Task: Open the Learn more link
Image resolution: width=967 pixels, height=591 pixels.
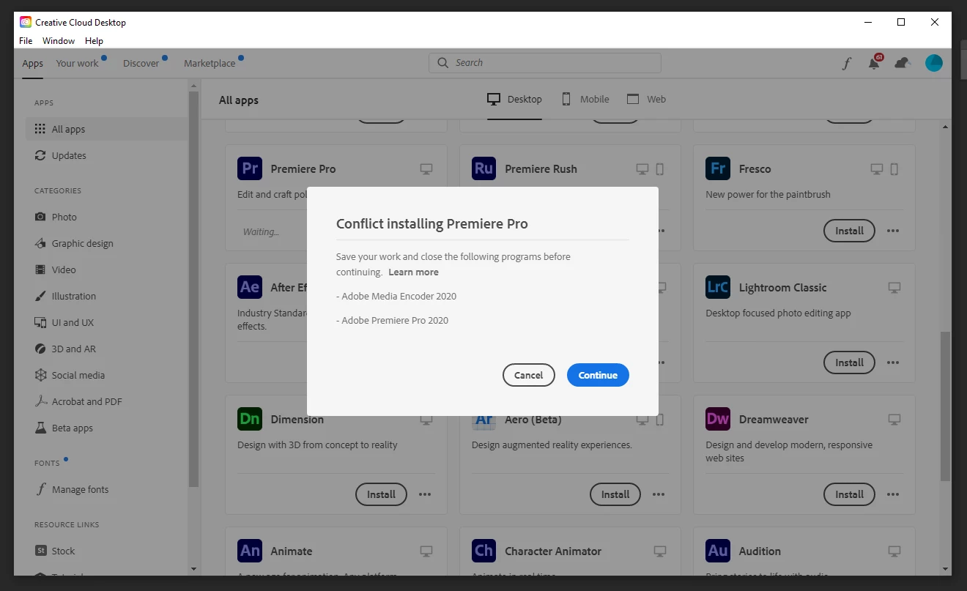Action: point(413,272)
